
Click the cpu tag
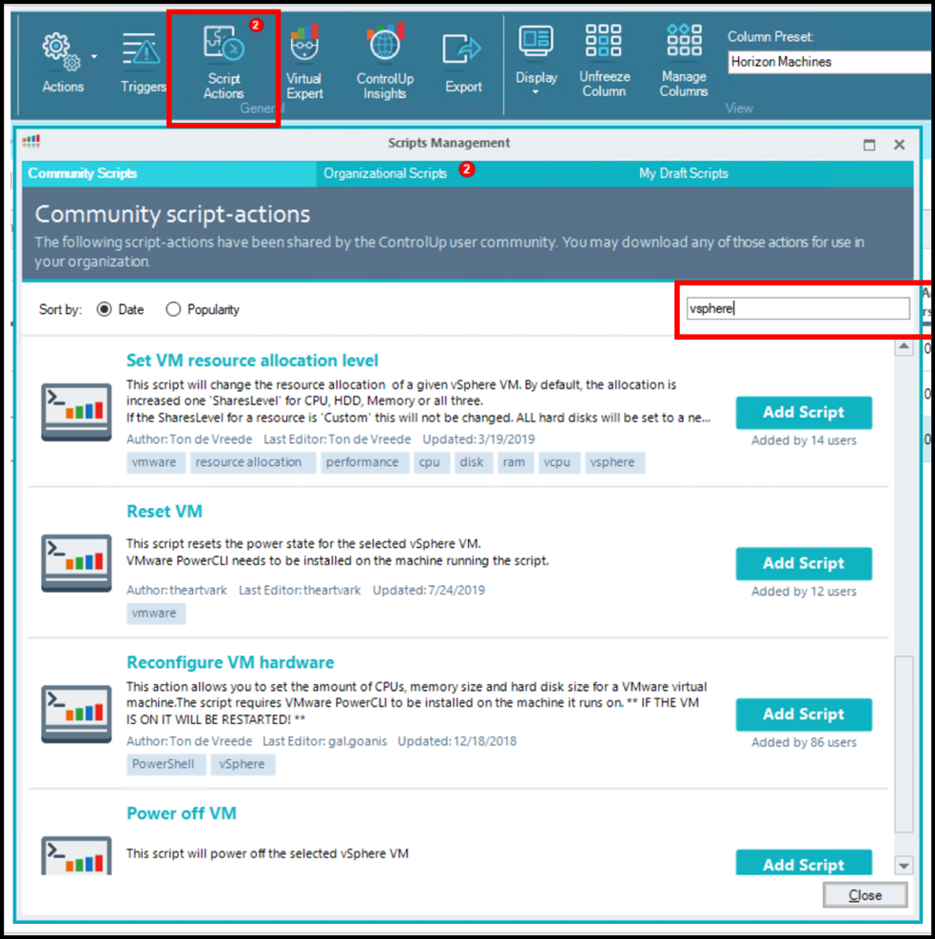[432, 462]
